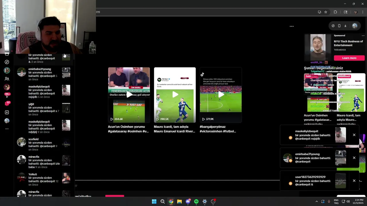
Task: Open the Windows Start menu
Action: coord(154,201)
